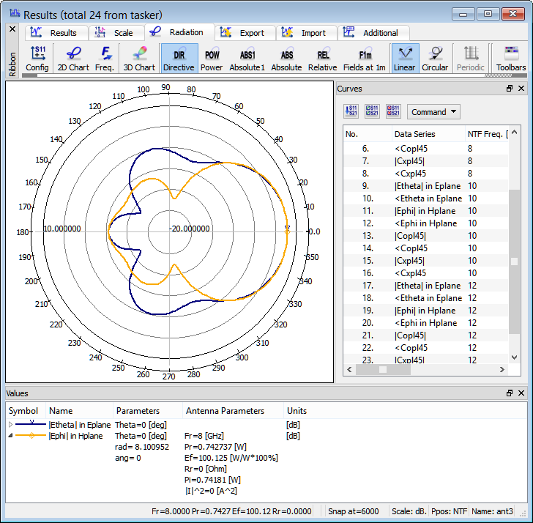
Task: Switch to the Export tab
Action: click(x=245, y=33)
